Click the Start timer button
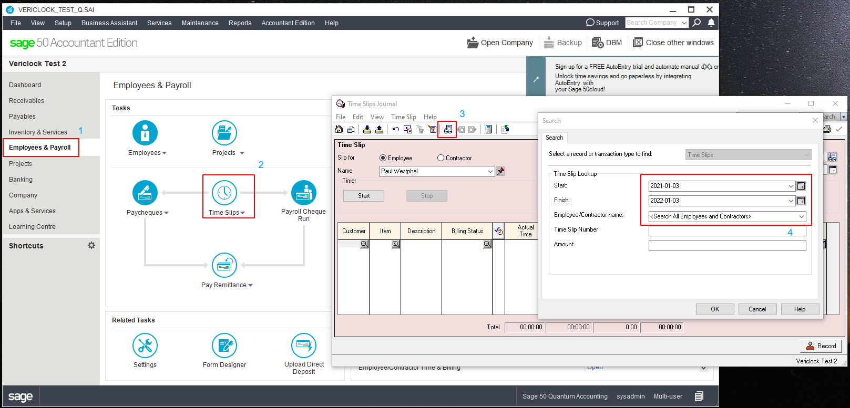 point(364,196)
